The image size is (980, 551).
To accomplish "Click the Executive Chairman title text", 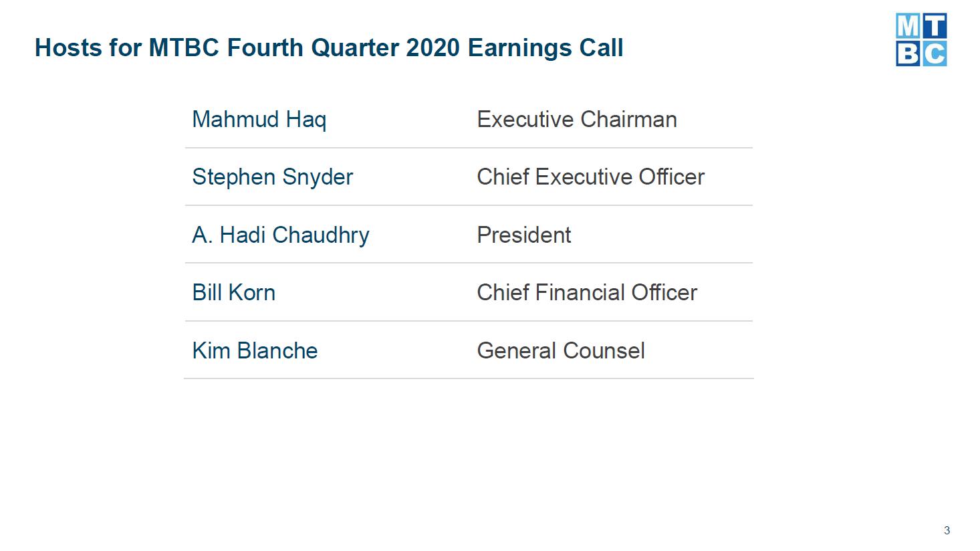I will [577, 119].
